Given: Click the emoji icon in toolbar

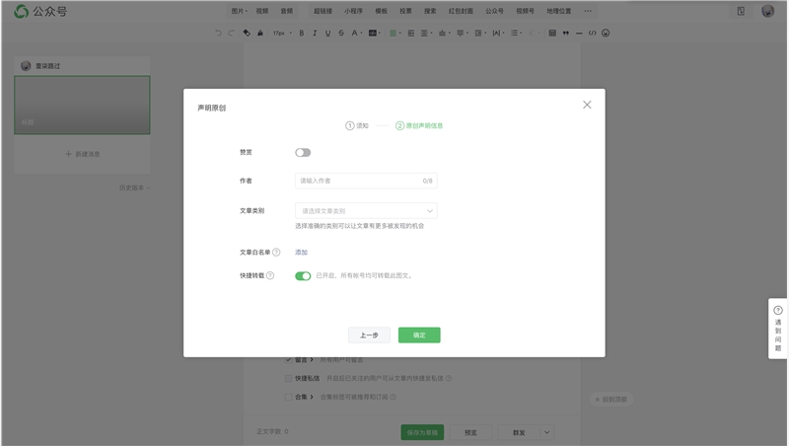Looking at the screenshot, I should pyautogui.click(x=606, y=33).
